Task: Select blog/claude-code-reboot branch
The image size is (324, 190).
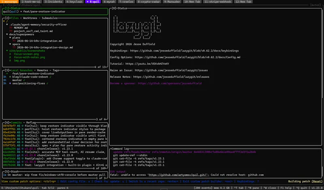Action: (x=55, y=77)
